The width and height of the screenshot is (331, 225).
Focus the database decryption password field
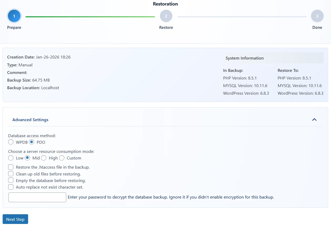click(x=37, y=197)
